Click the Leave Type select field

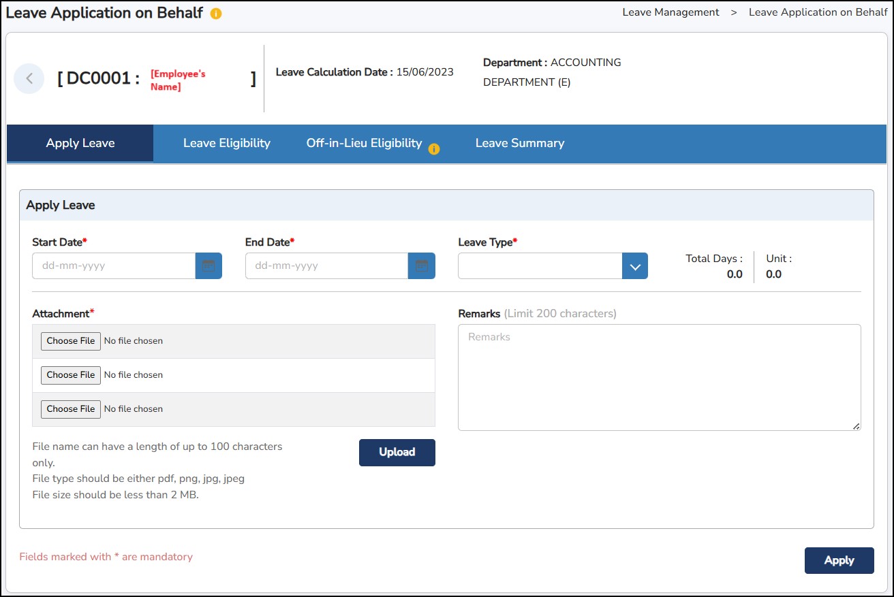(540, 266)
